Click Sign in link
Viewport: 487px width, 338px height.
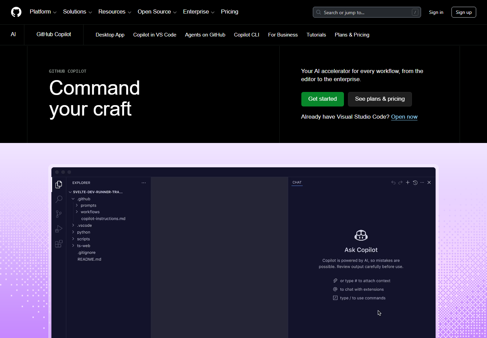coord(436,12)
